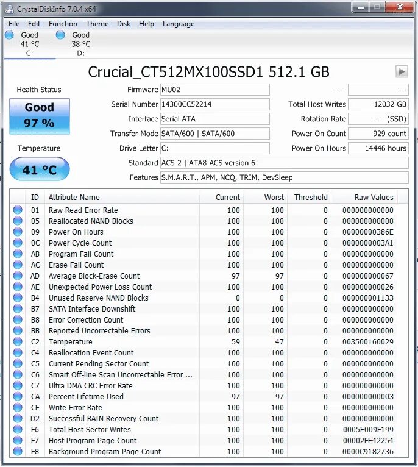
Task: Click the Standard field ACS-2
Action: point(285,163)
